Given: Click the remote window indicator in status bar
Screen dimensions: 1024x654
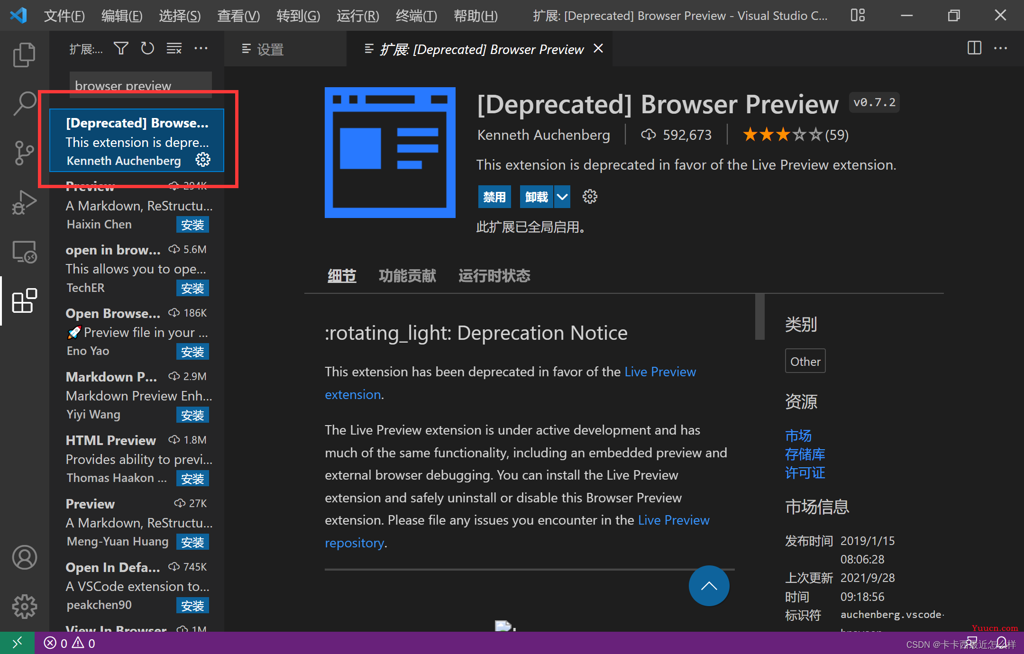Looking at the screenshot, I should 17,643.
